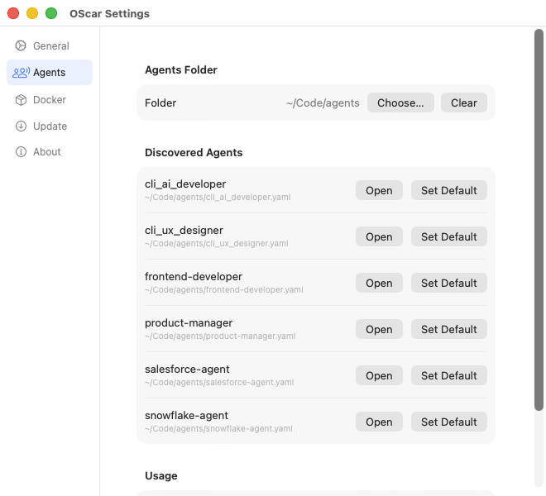The height and width of the screenshot is (496, 546).
Task: Click the ~/Code/agents folder path value
Action: click(x=323, y=103)
